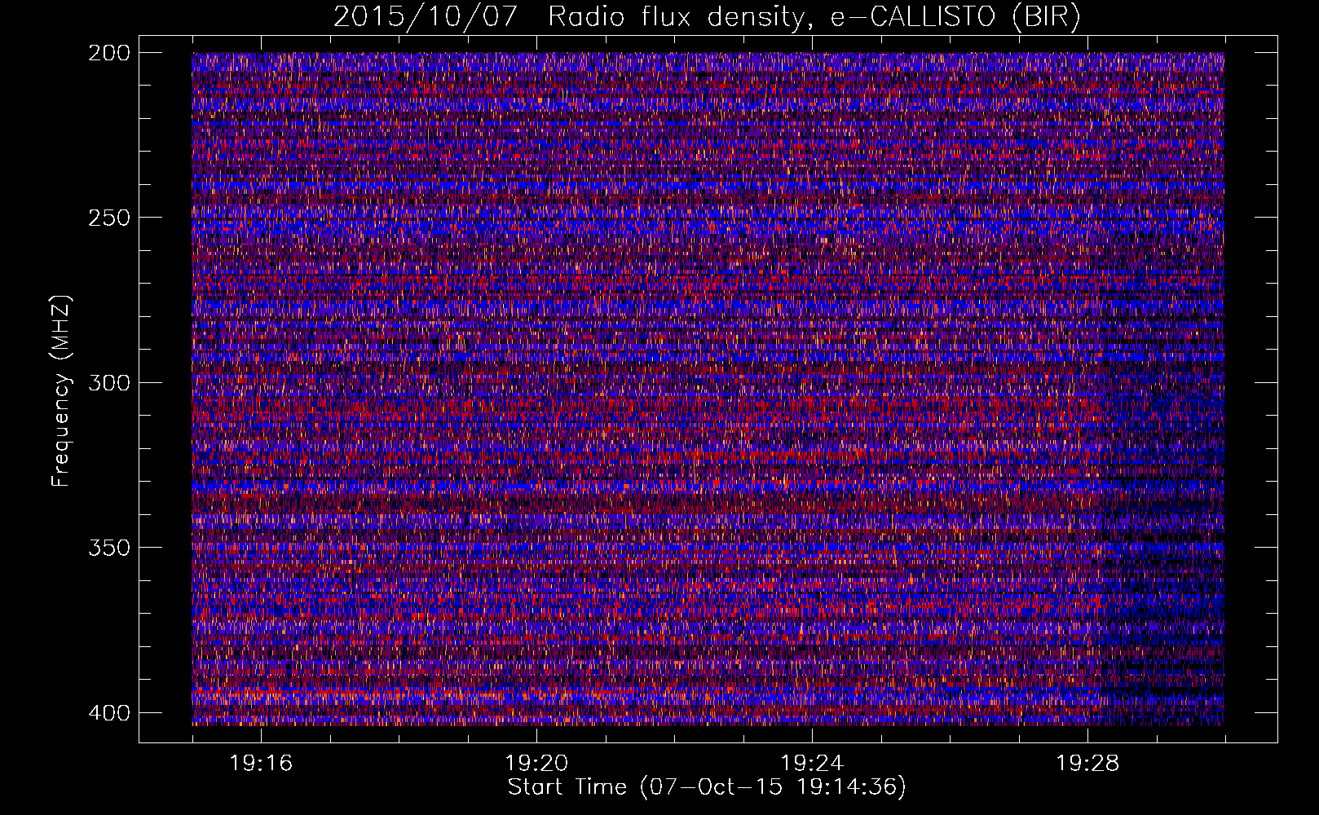The height and width of the screenshot is (815, 1319).
Task: Click the 300 frequency tick label
Action: point(108,382)
